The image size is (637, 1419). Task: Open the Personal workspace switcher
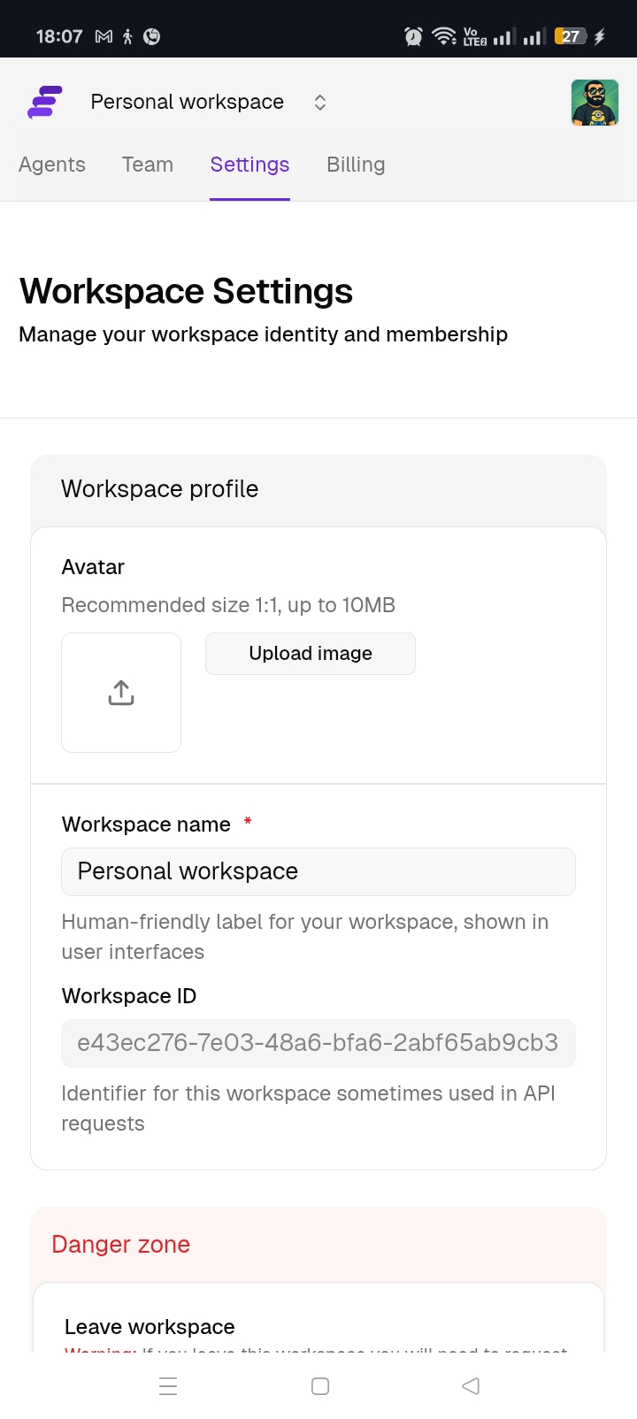(186, 102)
